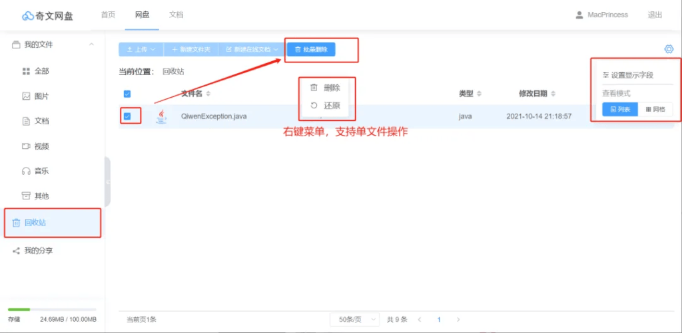Viewport: 682px width, 333px height.
Task: Click the storage usage progress bar
Action: [51, 310]
